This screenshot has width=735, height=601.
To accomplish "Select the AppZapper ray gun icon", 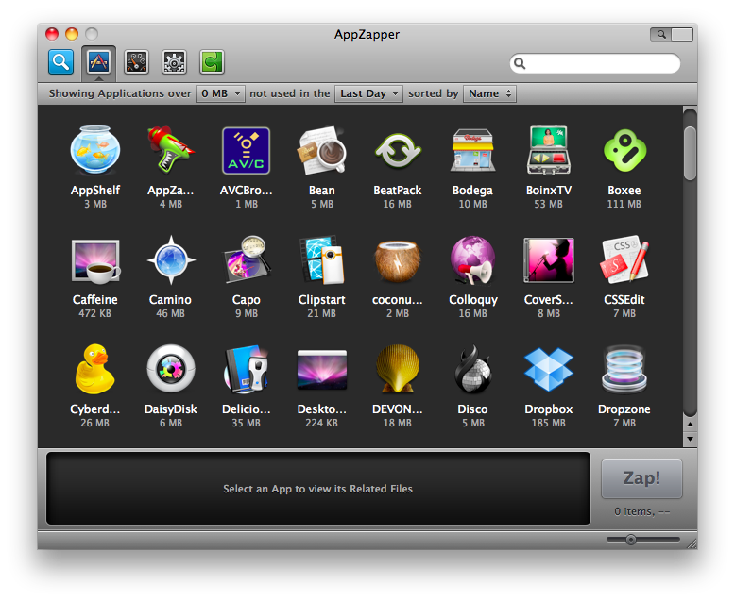I will point(171,150).
